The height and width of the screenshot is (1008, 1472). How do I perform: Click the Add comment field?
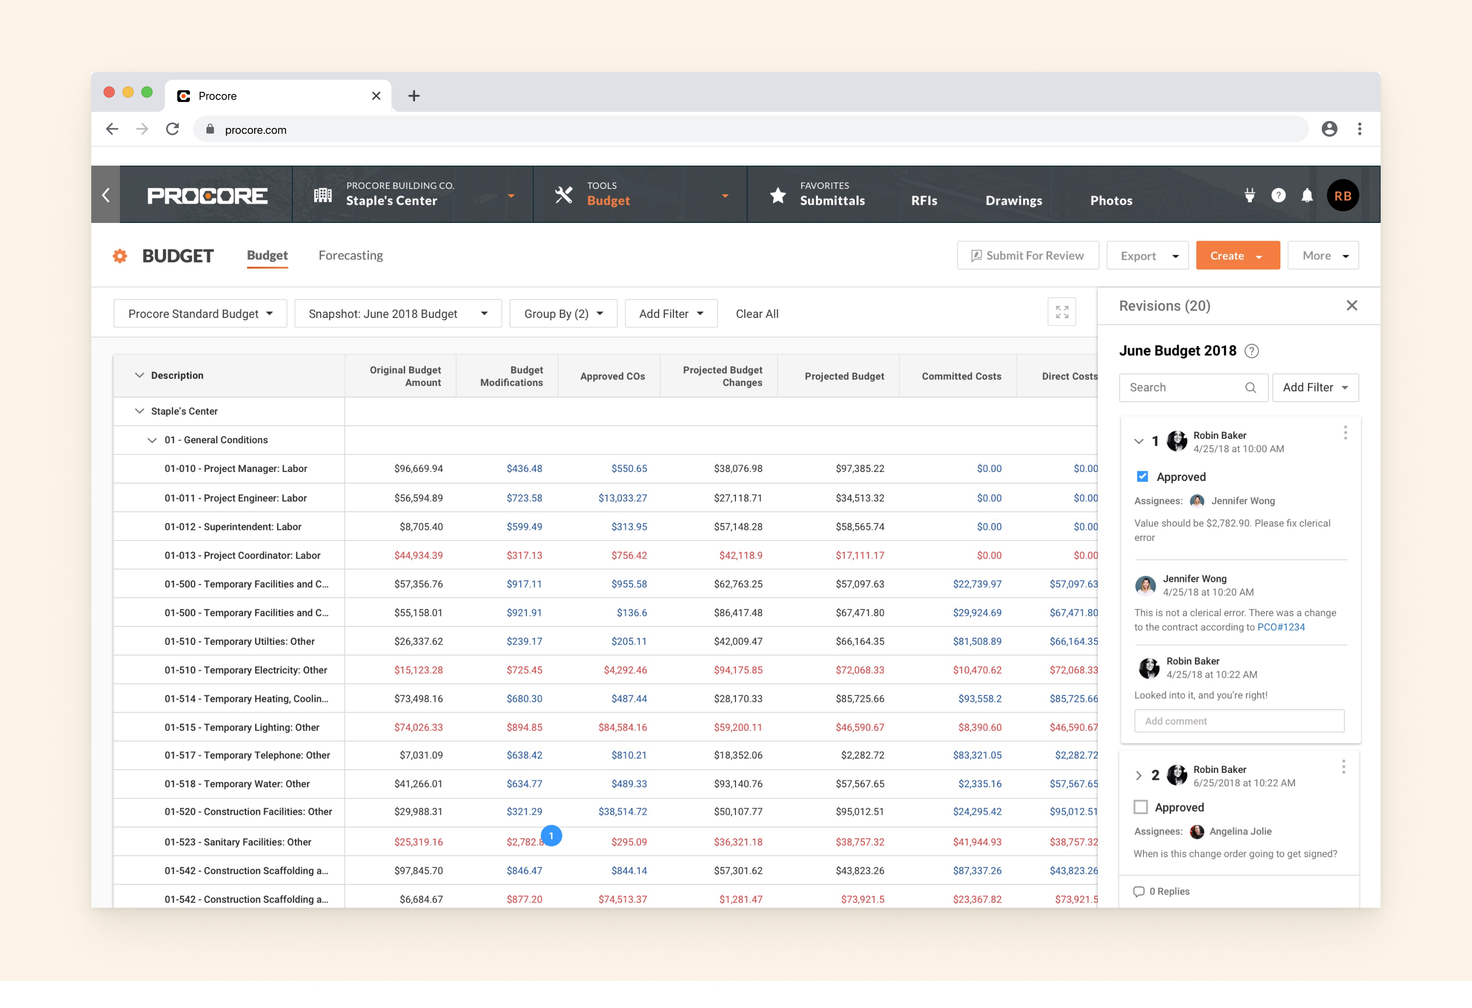click(x=1239, y=721)
